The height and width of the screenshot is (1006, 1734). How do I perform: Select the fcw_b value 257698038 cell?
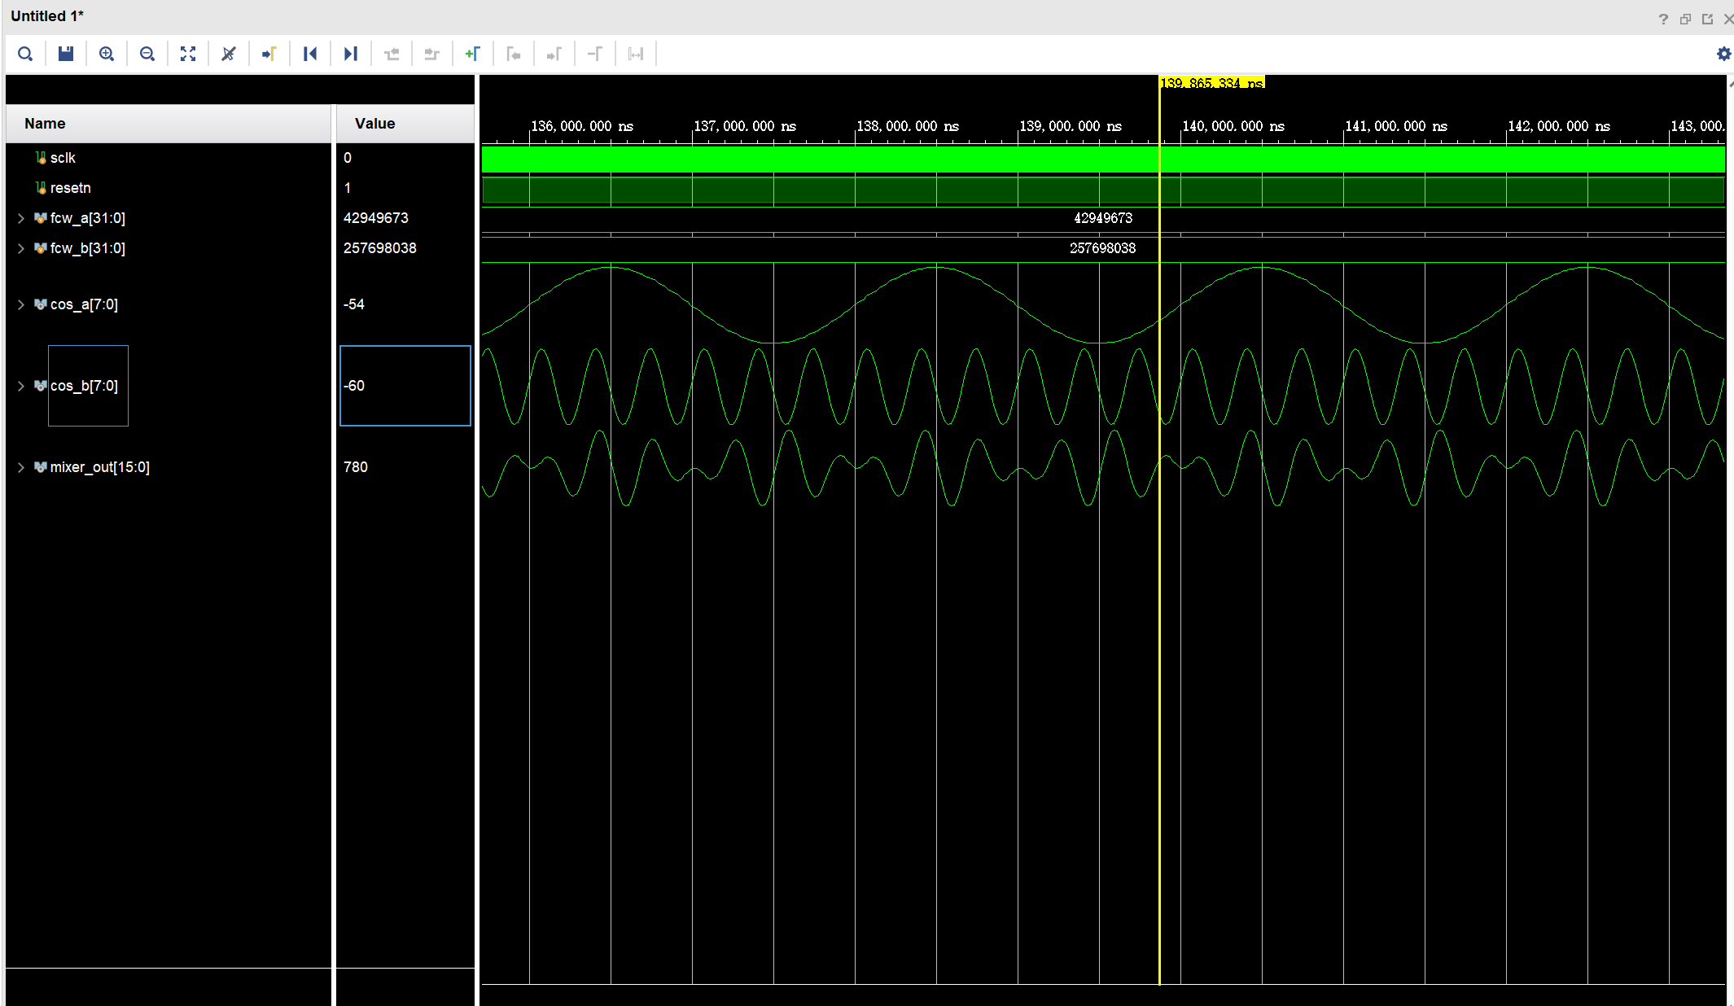click(380, 248)
